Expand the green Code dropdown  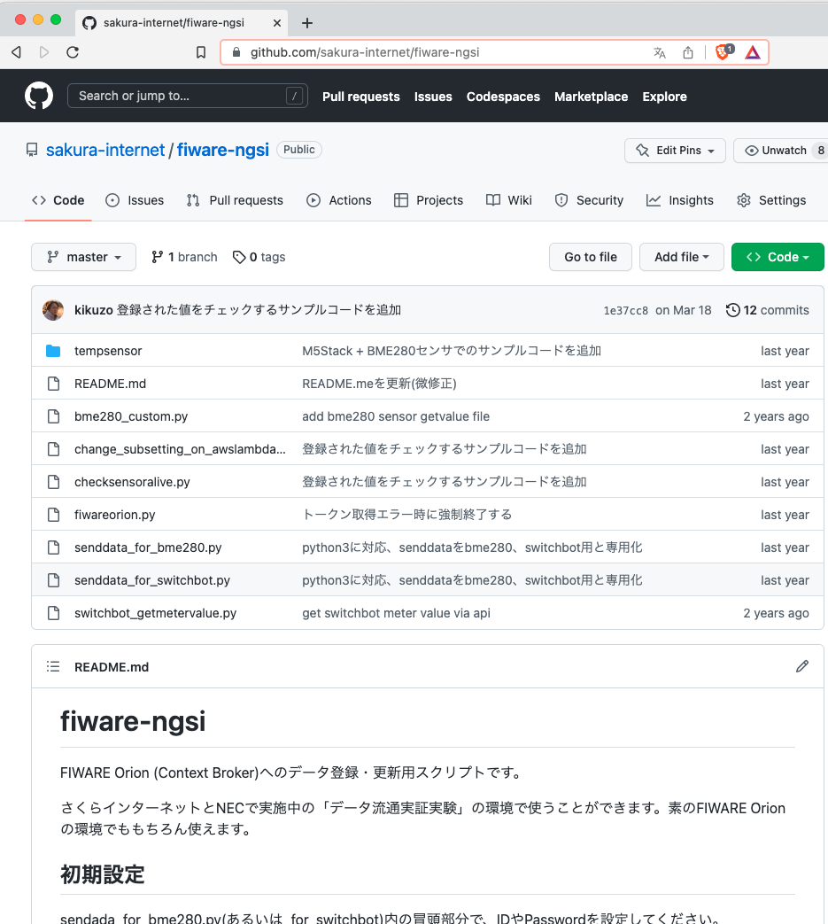[x=778, y=257]
